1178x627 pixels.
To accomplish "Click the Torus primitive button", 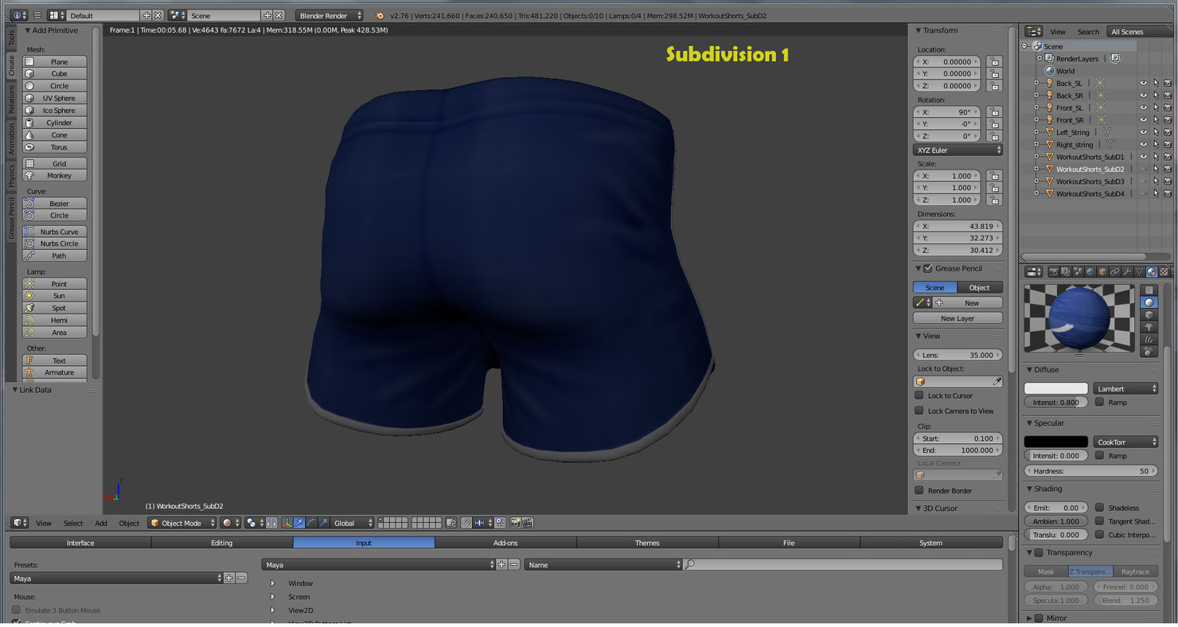I will pos(55,147).
